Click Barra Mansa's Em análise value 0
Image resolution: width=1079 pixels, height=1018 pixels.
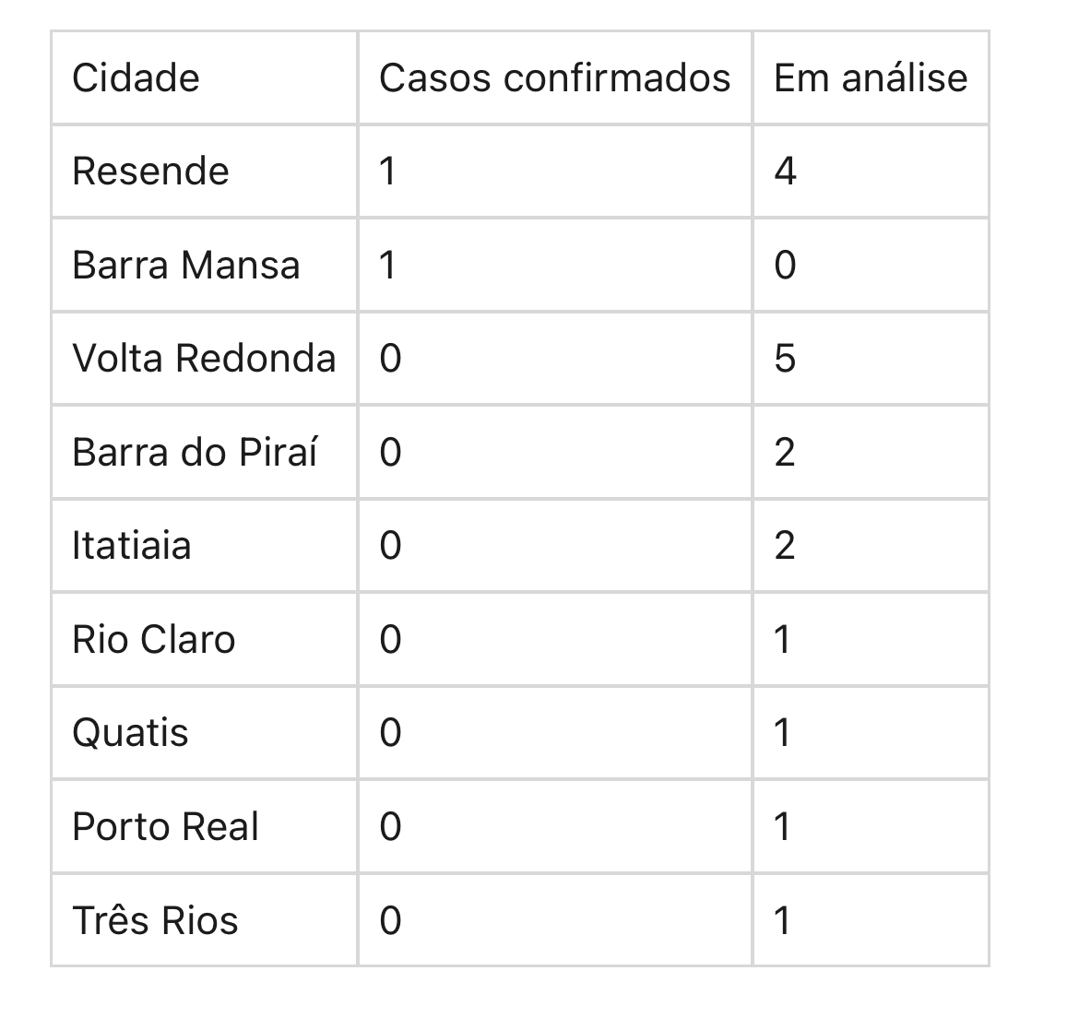pyautogui.click(x=785, y=266)
